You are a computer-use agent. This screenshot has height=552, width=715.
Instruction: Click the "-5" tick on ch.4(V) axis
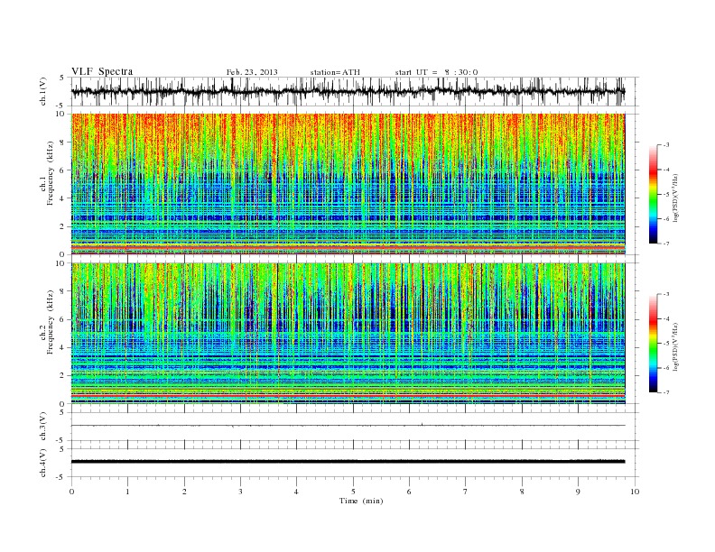pyautogui.click(x=60, y=477)
